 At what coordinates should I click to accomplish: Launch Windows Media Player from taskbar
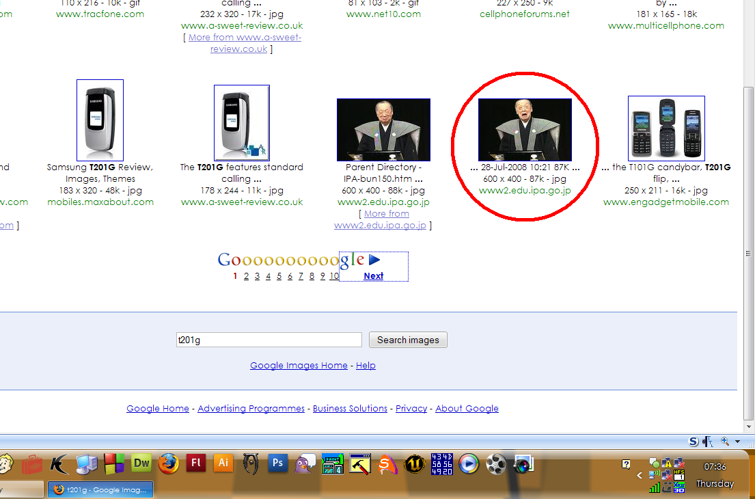[x=469, y=464]
